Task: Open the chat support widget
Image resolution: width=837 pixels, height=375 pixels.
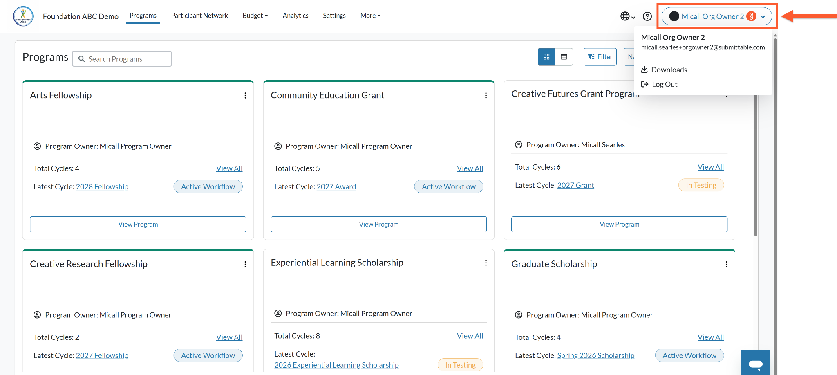Action: 756,363
